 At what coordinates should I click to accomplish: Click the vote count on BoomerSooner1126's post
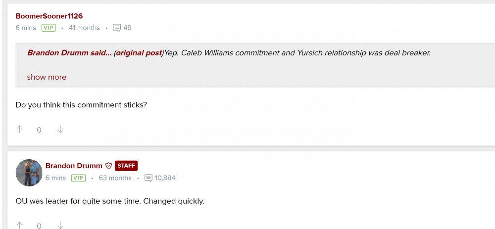coord(39,130)
